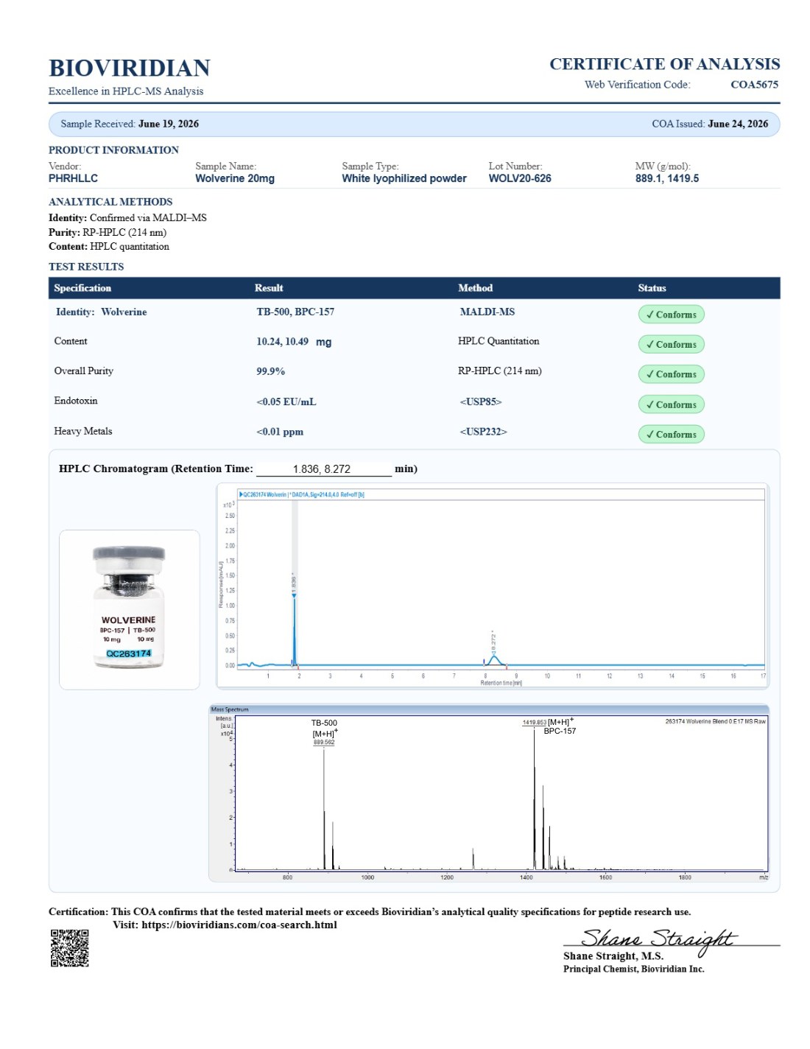810x1049 pixels.
Task: Click White lyophilized powder sample type
Action: click(404, 178)
